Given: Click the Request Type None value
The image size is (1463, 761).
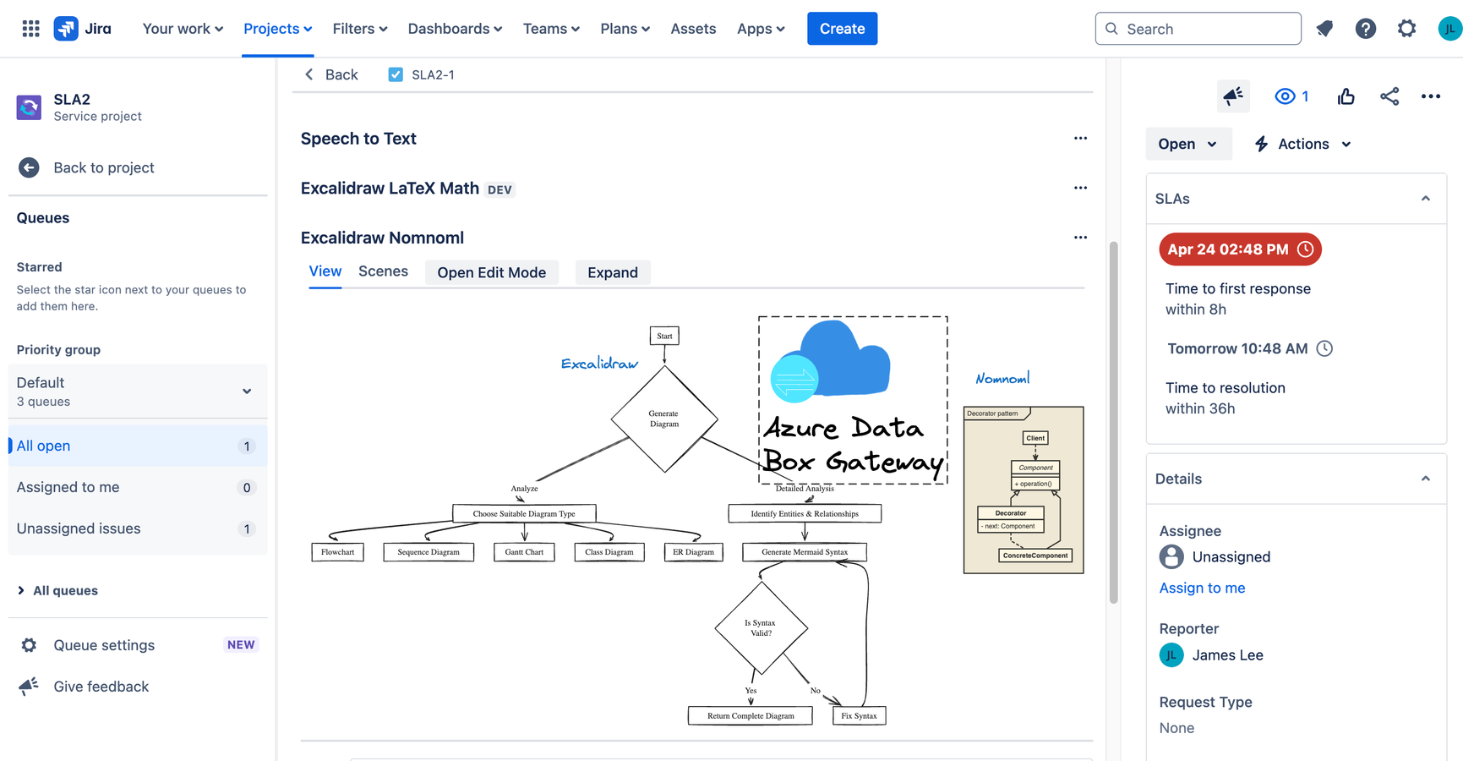Looking at the screenshot, I should [1176, 728].
